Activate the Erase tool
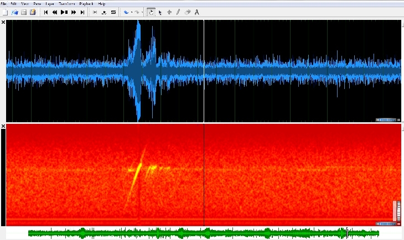 188,12
